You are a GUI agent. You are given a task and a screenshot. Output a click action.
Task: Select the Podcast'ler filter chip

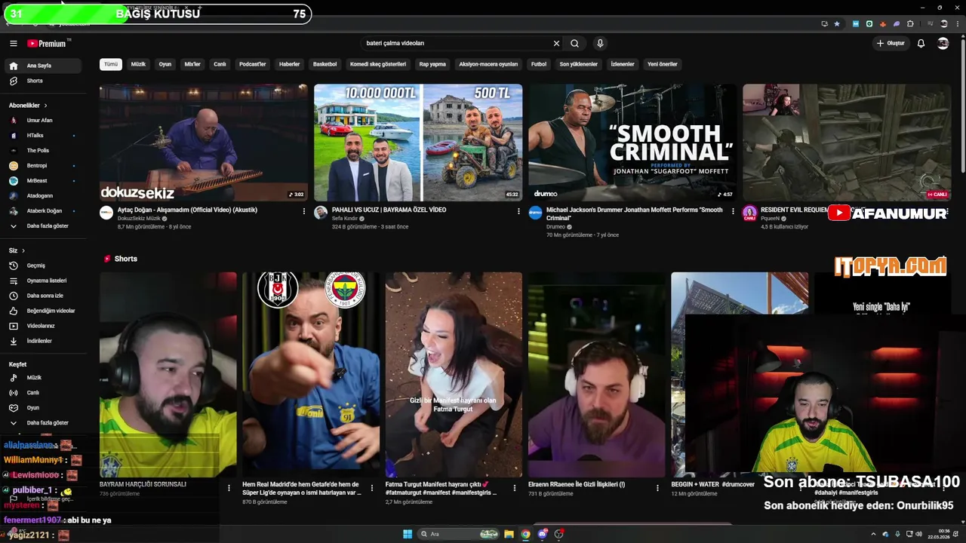(253, 64)
